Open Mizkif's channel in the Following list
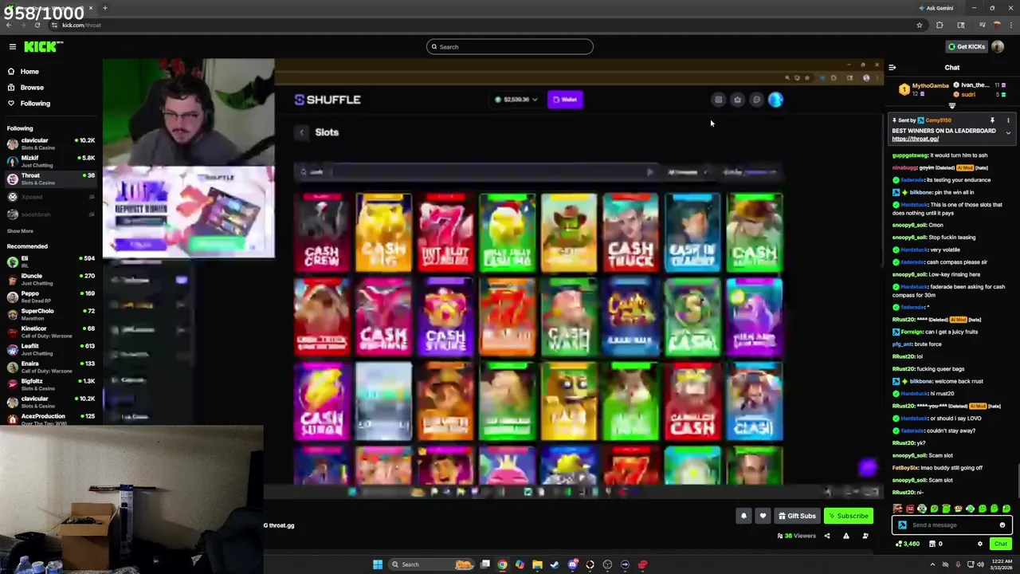 (51, 161)
